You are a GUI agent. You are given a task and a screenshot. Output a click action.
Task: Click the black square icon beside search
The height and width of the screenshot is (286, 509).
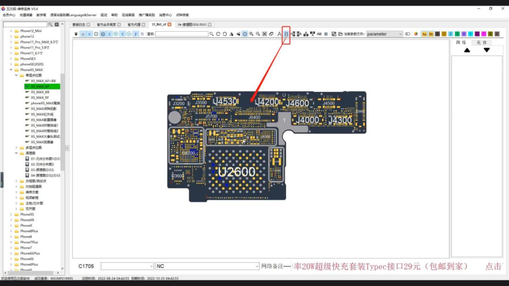point(57,24)
